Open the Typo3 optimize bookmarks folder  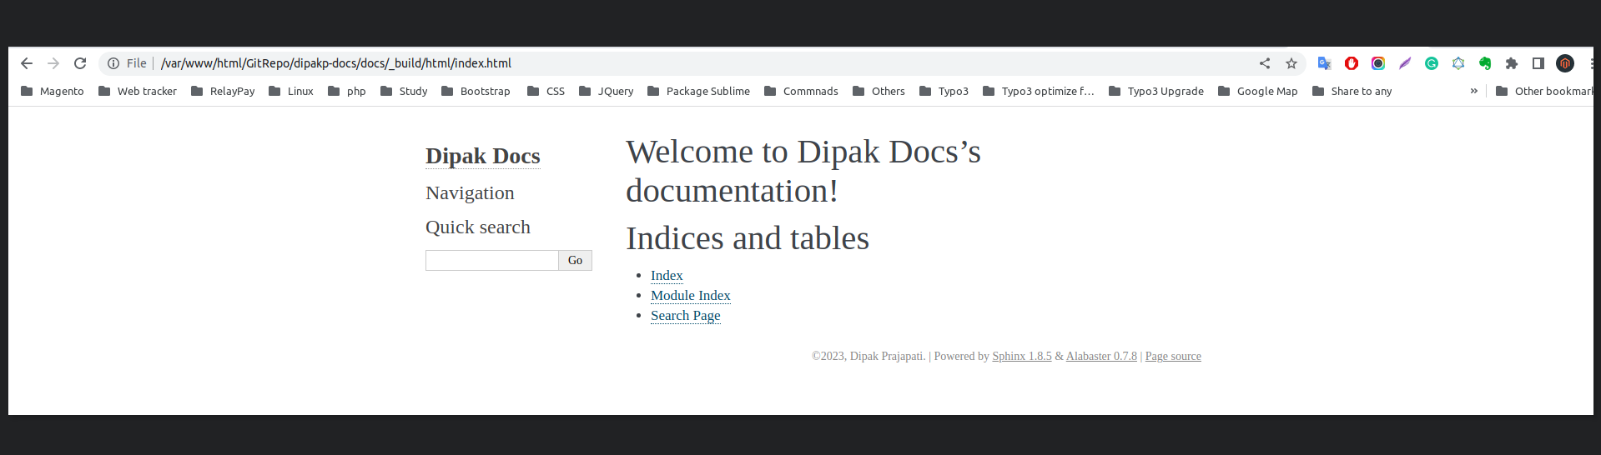pos(1039,92)
